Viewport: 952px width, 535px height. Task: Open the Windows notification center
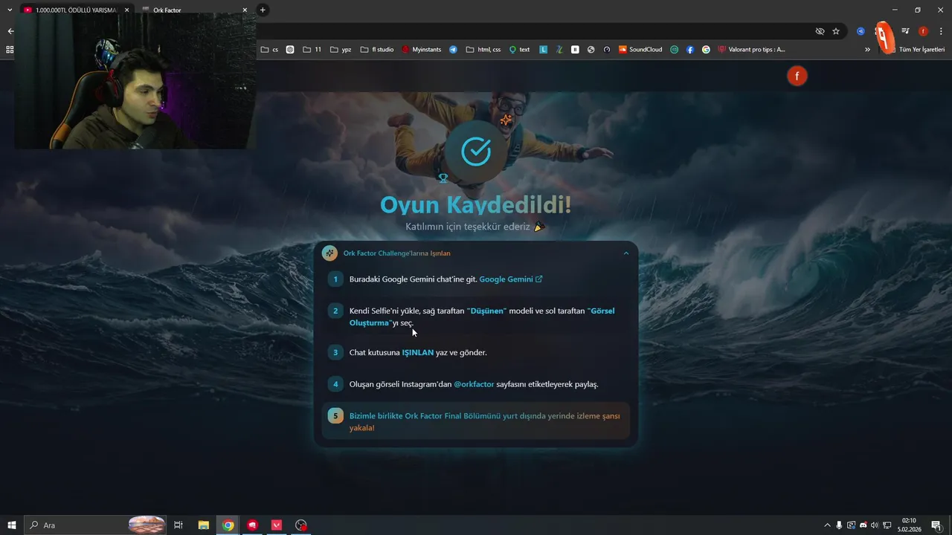(936, 525)
